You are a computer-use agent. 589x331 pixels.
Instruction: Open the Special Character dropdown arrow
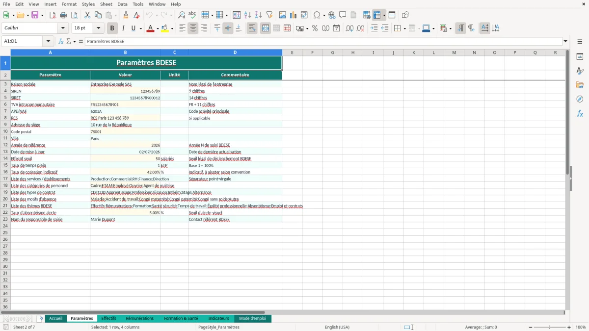[324, 15]
